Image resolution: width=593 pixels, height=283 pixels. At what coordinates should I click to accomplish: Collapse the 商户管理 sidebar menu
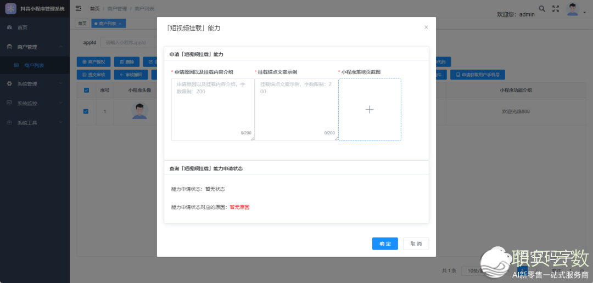point(35,47)
